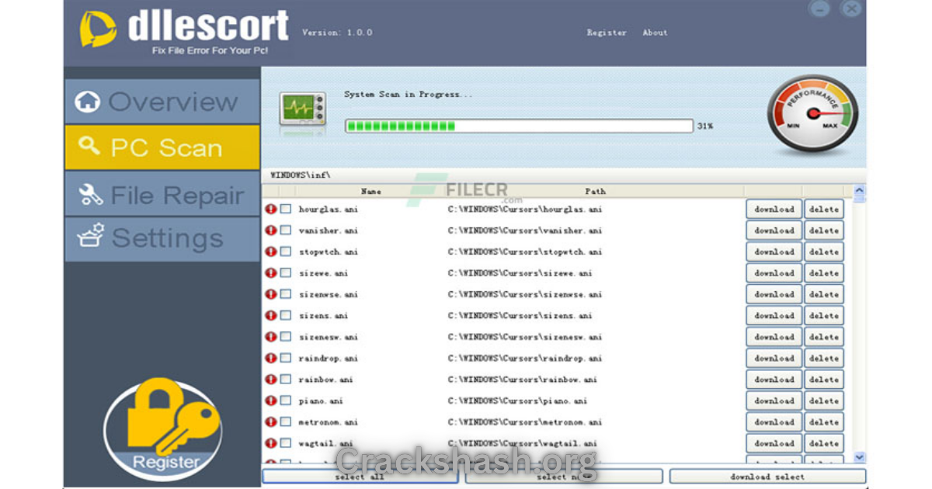Delete the rainbow.ani entry

pos(824,380)
